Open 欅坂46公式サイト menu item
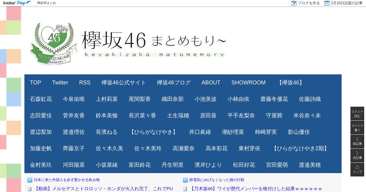 (x=124, y=83)
